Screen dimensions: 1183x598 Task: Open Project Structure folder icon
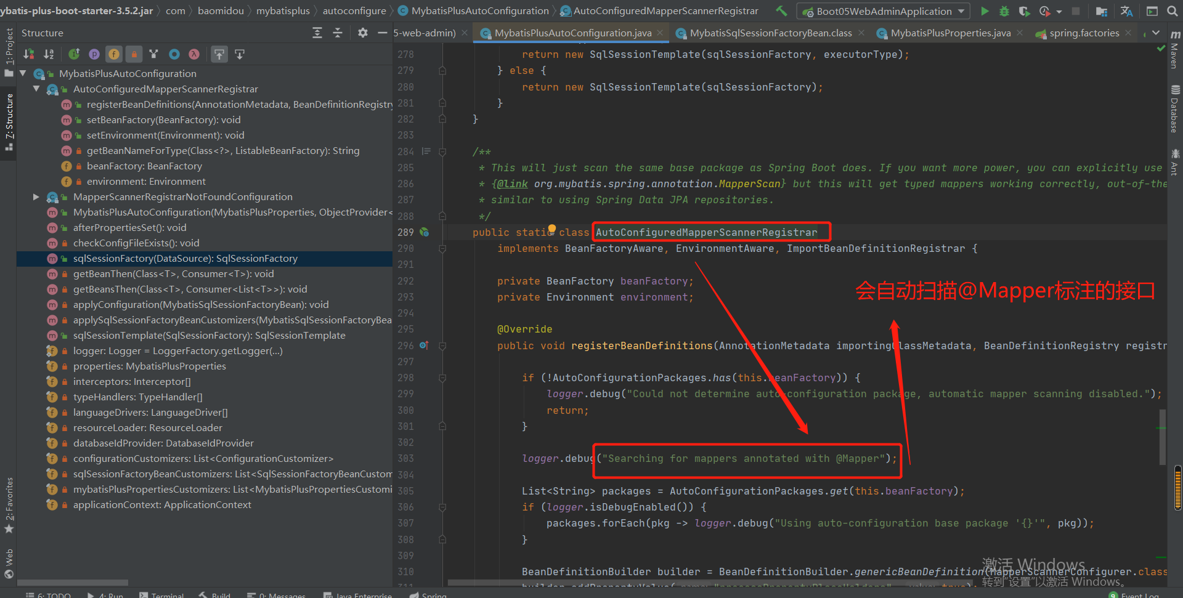[1102, 11]
